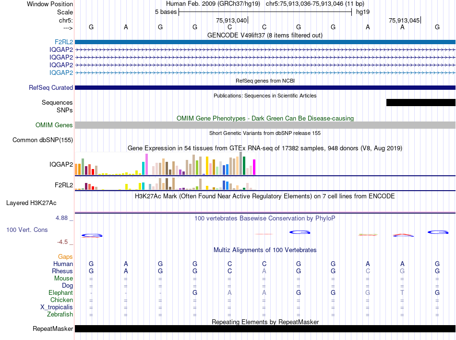This screenshot has height=340, width=456.
Task: Open the Multiz Alignments of 100 Vertebrates title
Action: pyautogui.click(x=265, y=250)
